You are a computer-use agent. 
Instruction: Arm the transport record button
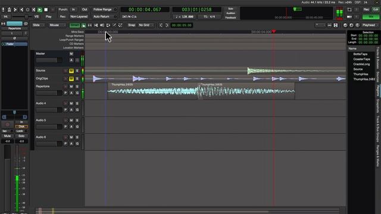coord(52,10)
